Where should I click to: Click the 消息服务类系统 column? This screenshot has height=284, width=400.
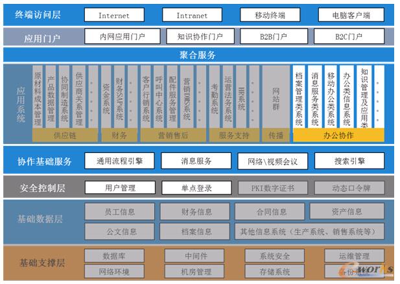tap(314, 97)
